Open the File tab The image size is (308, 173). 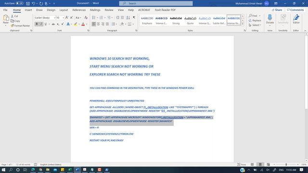point(5,10)
